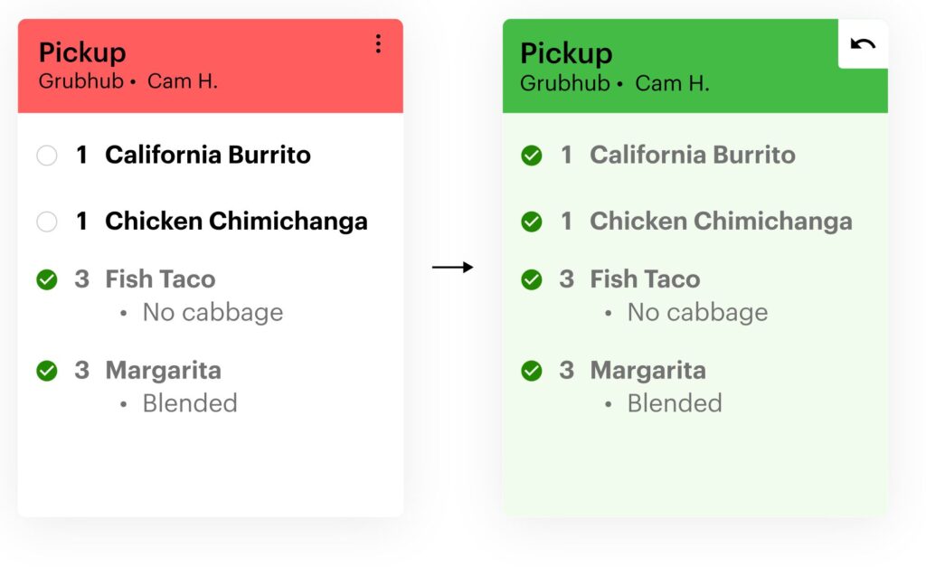
Task: Uncheck Margarita on the red ticket
Action: [47, 371]
